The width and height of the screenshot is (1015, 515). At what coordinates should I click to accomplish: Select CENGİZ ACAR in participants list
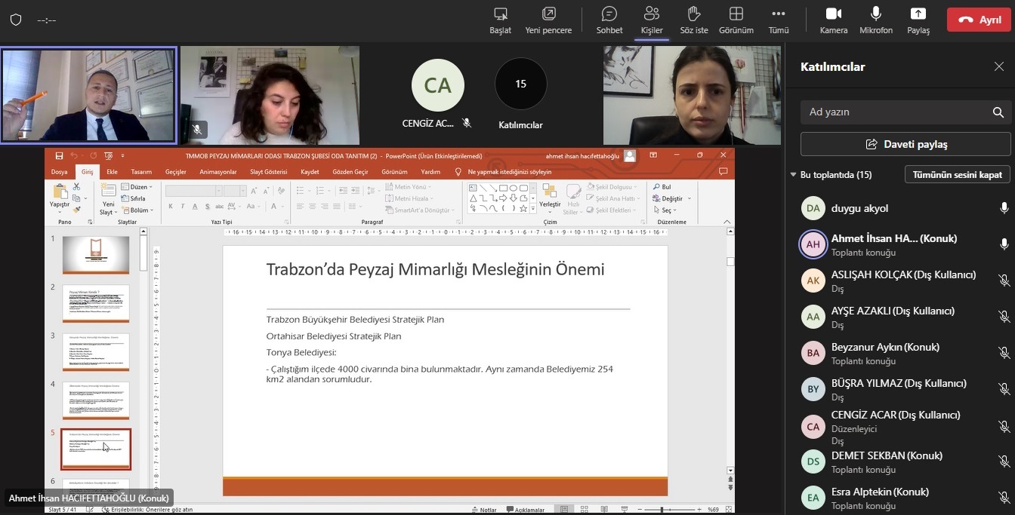click(895, 415)
